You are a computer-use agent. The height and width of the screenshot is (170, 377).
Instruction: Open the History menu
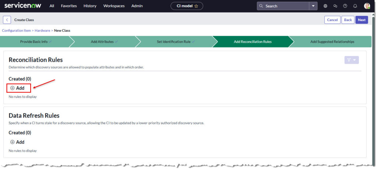(90, 6)
